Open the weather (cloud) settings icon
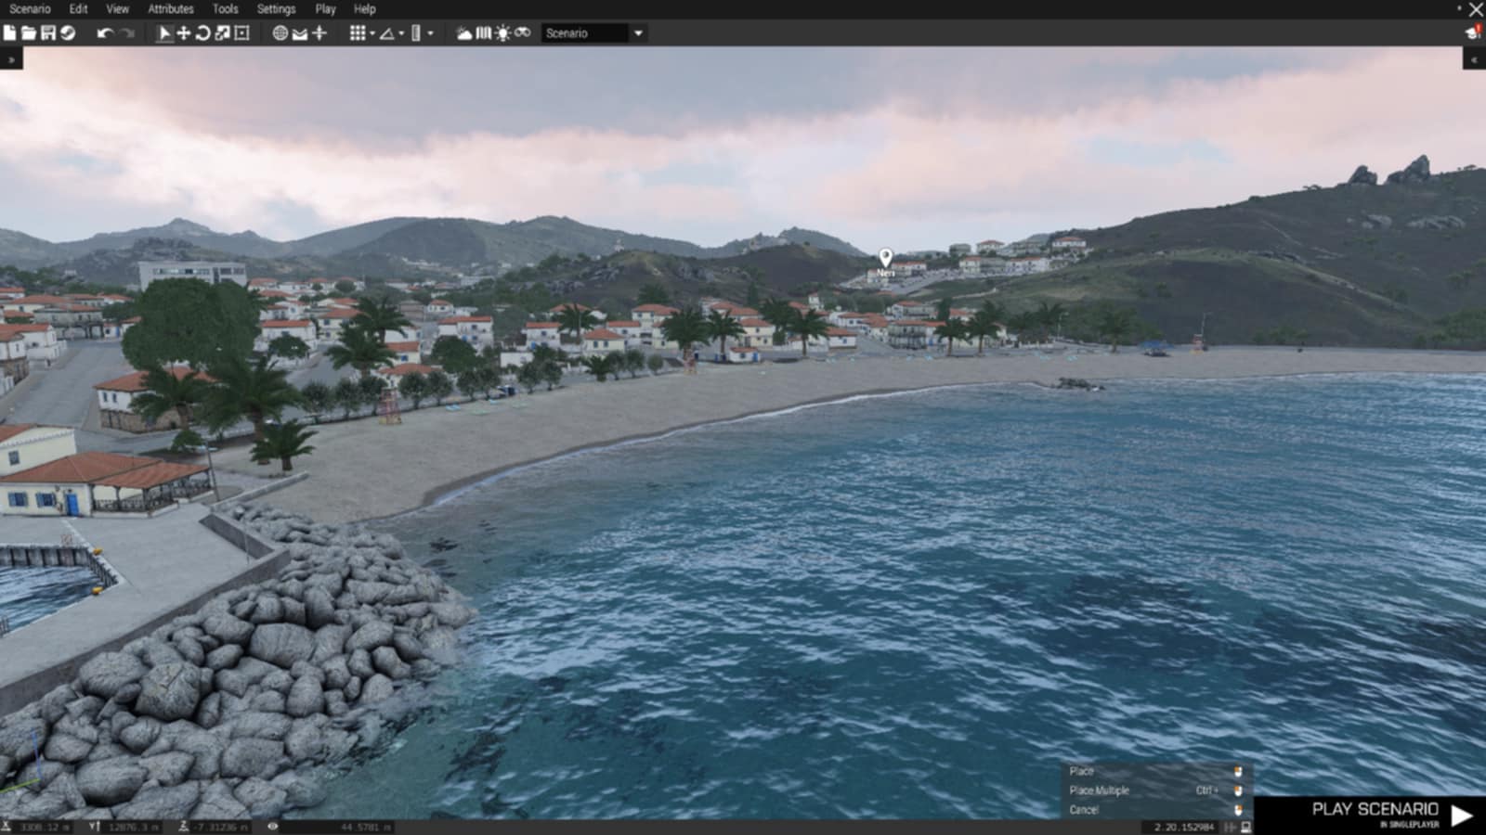Screen dimensions: 1486x835 tap(463, 32)
